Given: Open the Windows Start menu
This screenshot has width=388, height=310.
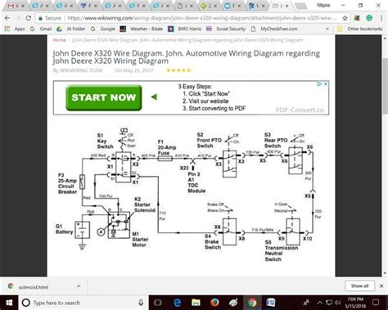Looking at the screenshot, I should 9,303.
